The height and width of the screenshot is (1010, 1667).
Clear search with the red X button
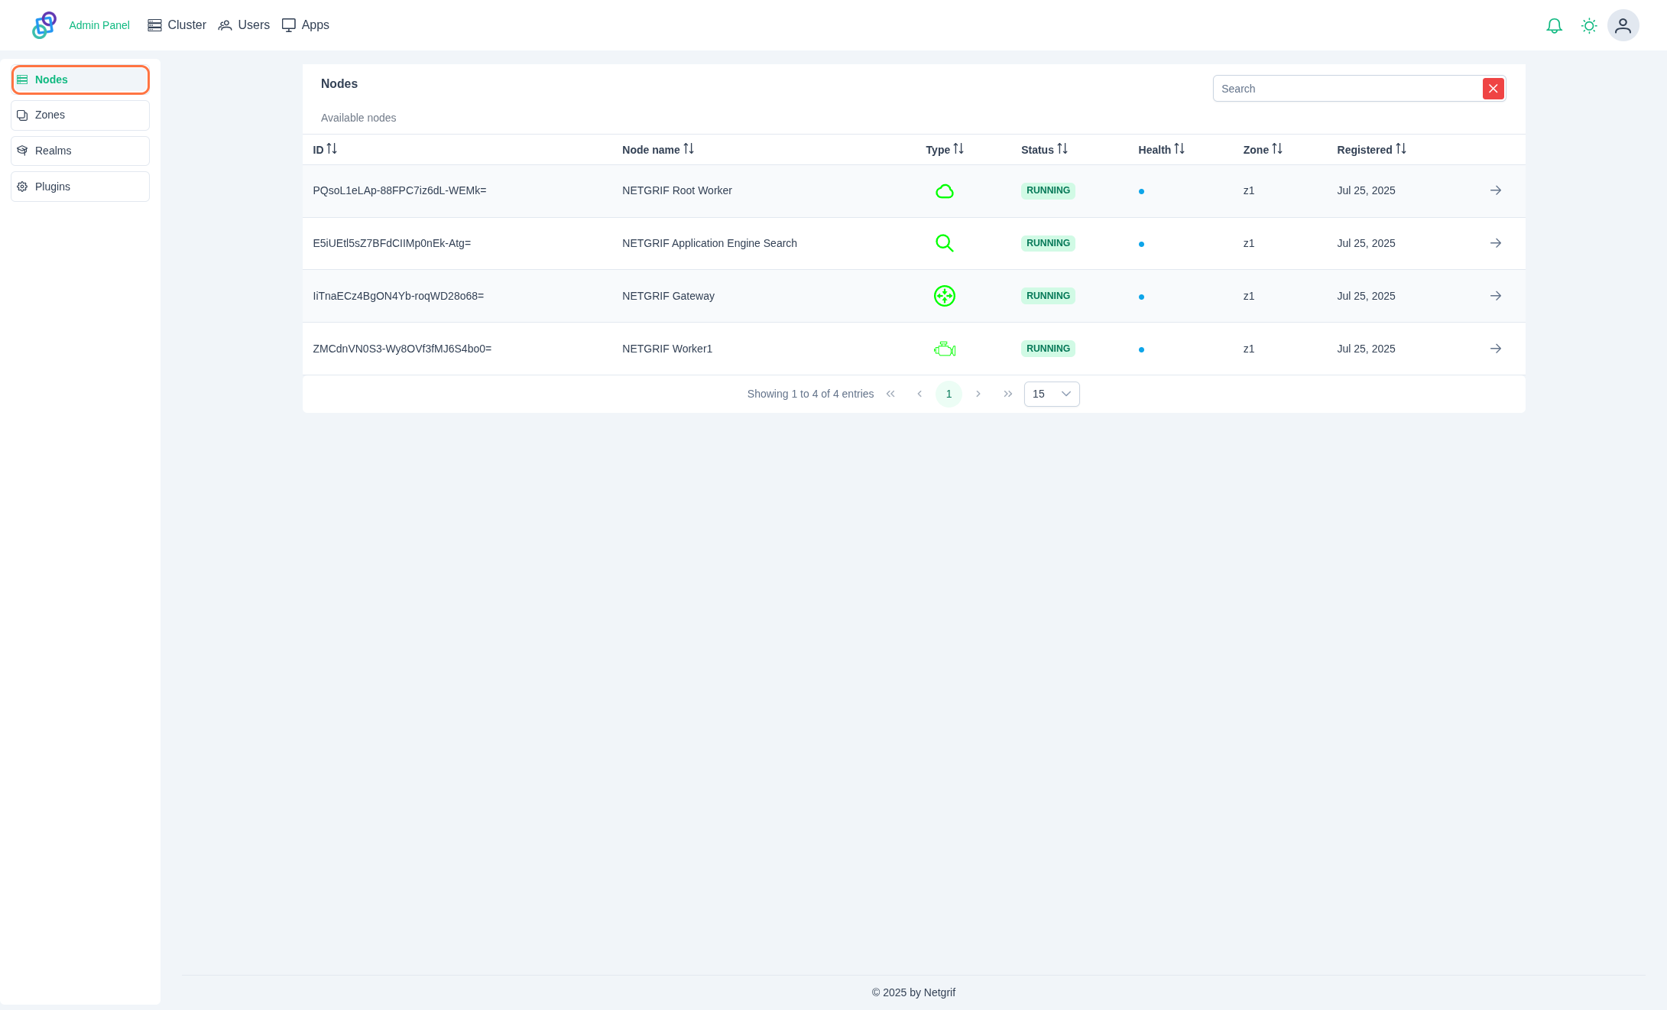point(1493,89)
